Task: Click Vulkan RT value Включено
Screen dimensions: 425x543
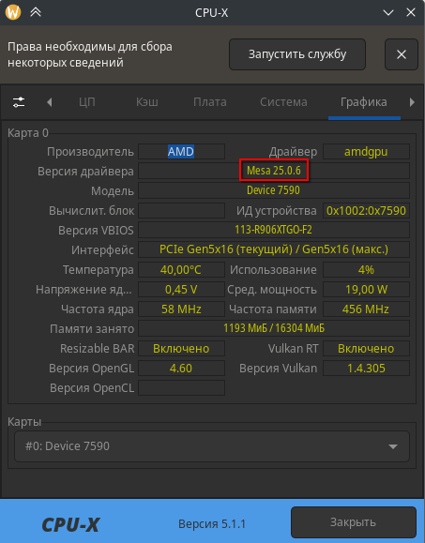Action: click(366, 349)
